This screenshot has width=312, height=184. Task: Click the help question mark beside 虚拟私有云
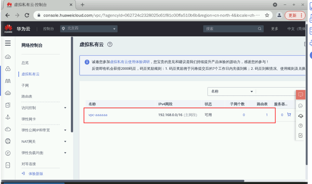[x=110, y=45]
